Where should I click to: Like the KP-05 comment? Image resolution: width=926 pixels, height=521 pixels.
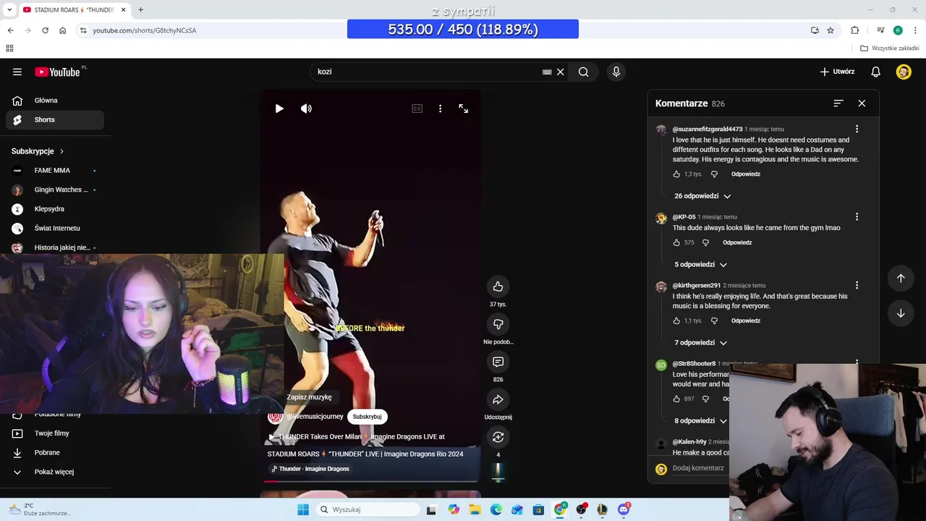click(x=676, y=243)
